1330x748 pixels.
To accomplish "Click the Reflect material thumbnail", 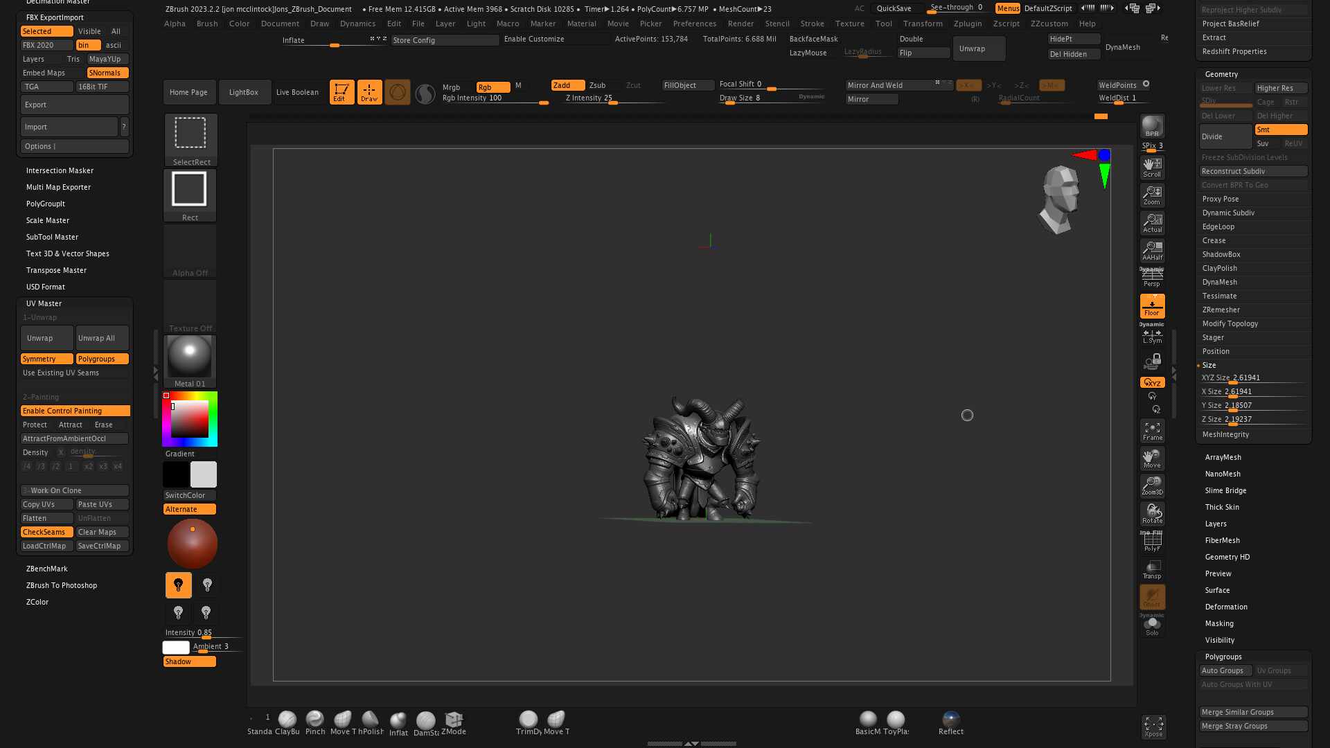I will click(x=950, y=719).
